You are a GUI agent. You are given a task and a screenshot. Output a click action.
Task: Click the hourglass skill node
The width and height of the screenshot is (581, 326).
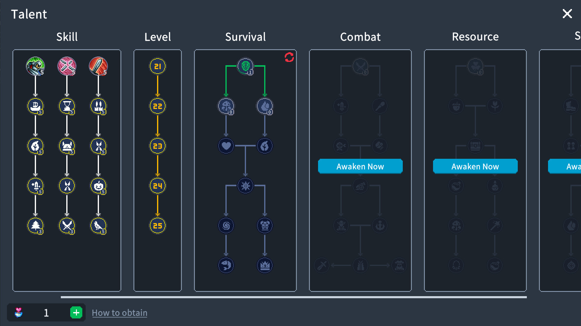pyautogui.click(x=67, y=106)
